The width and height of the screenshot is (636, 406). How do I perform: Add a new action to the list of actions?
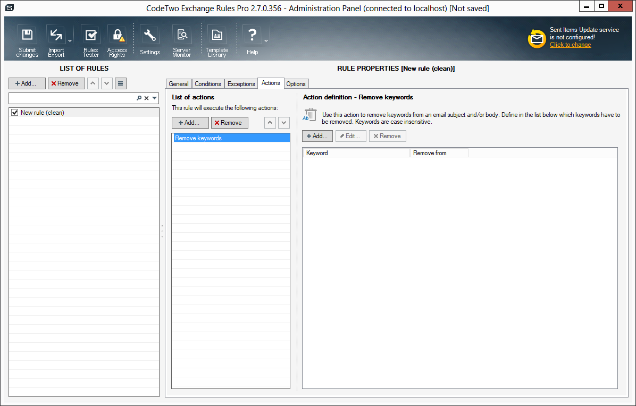pos(190,123)
